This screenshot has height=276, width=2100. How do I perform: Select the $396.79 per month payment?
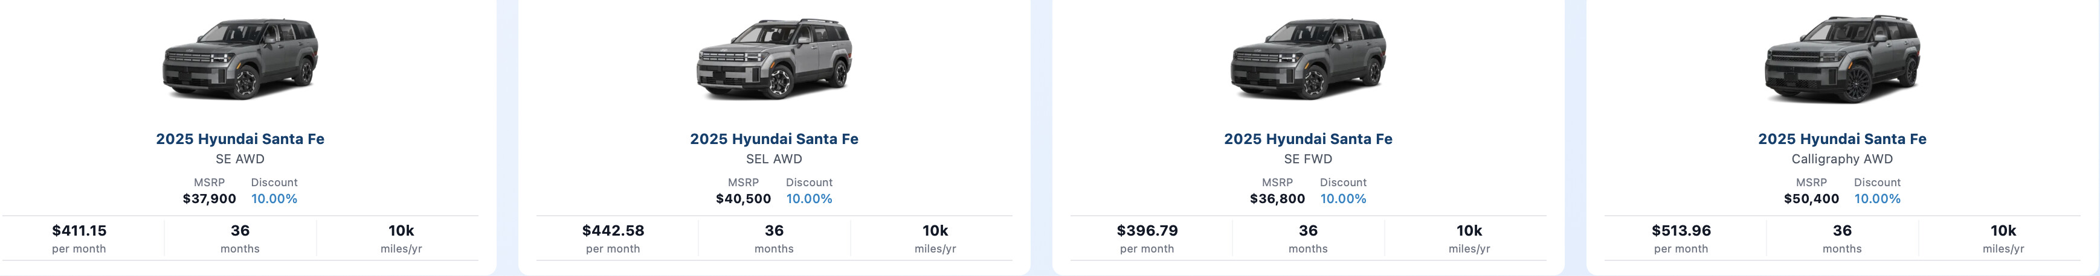pos(1147,238)
